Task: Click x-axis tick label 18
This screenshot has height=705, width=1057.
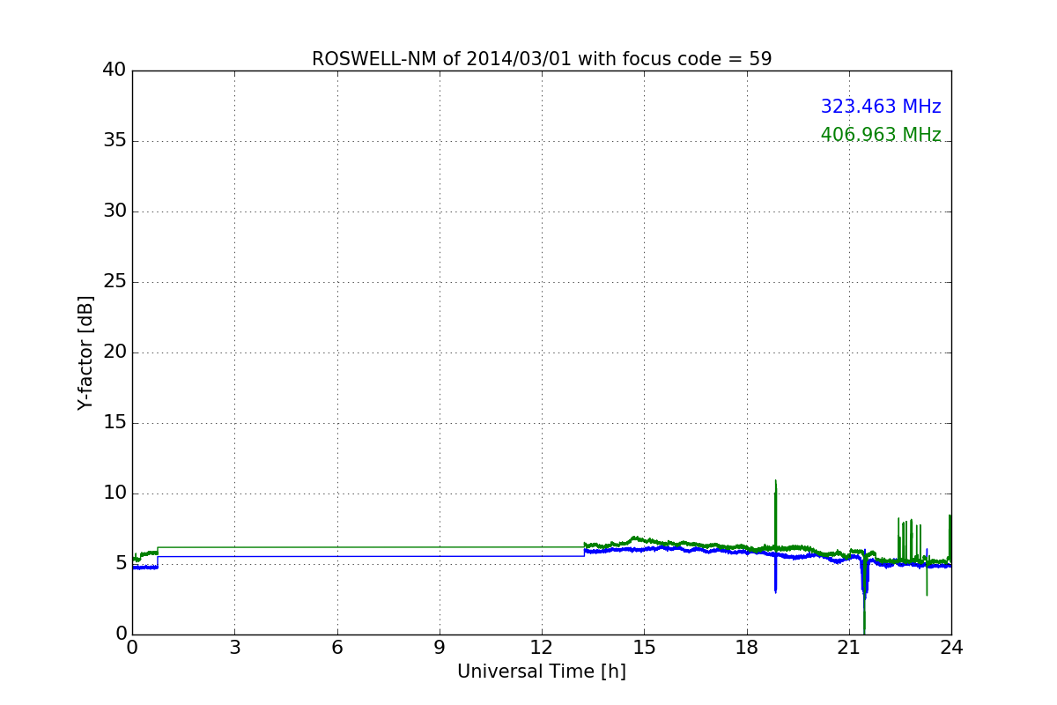Action: coord(747,648)
